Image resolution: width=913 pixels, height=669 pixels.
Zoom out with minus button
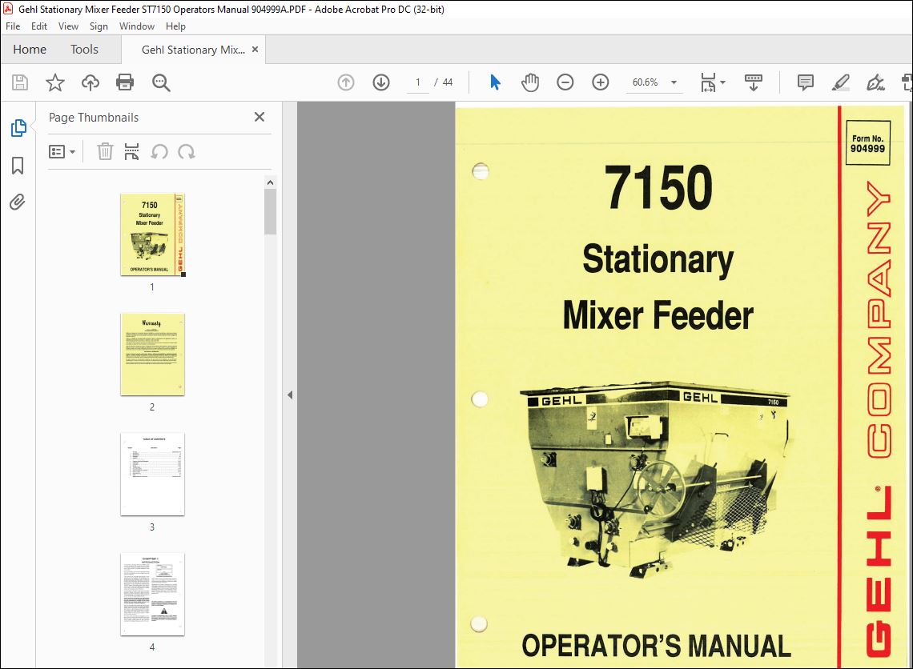tap(565, 82)
